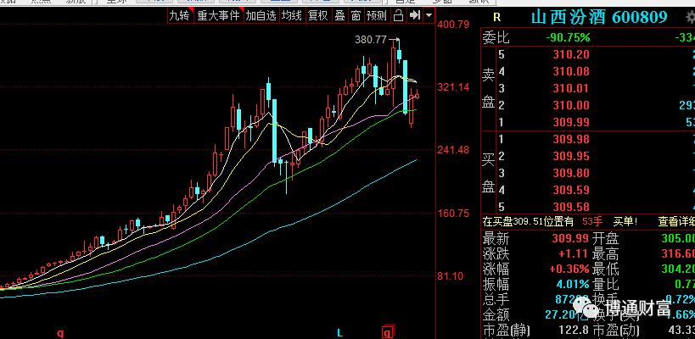This screenshot has height=339, width=695.
Task: Select sell level 5 price 310.20
Action: 571,54
